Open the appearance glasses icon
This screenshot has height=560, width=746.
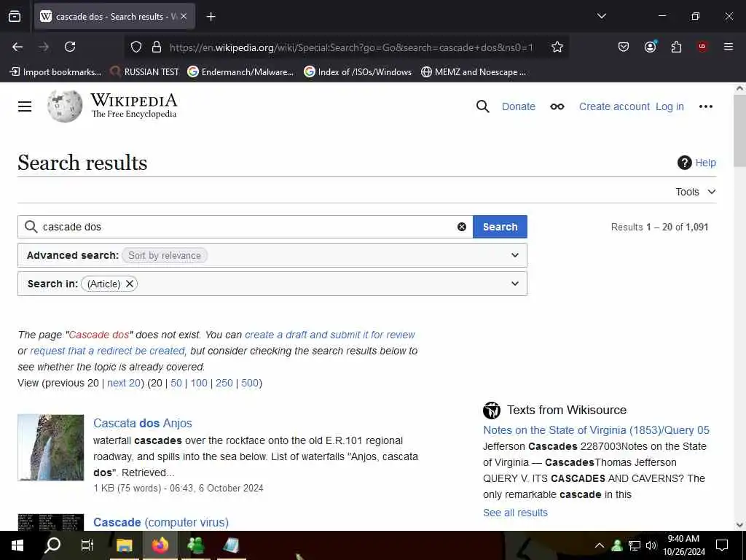click(x=557, y=106)
